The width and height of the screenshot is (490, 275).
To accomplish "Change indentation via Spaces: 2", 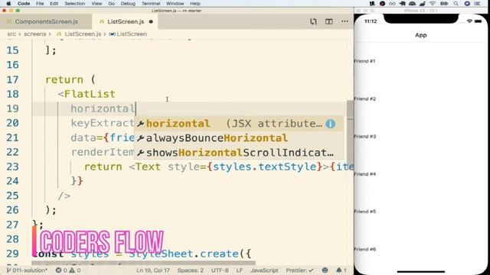I will pyautogui.click(x=191, y=270).
